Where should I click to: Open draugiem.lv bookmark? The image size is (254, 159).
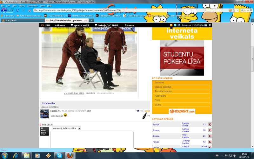coord(8,16)
